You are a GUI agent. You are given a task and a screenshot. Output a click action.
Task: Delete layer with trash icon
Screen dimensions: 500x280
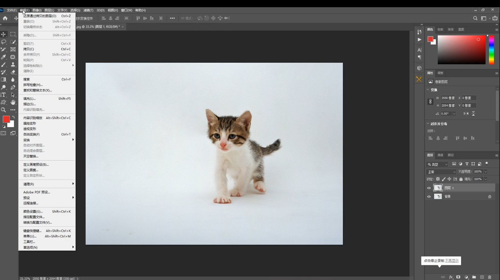tap(490, 277)
